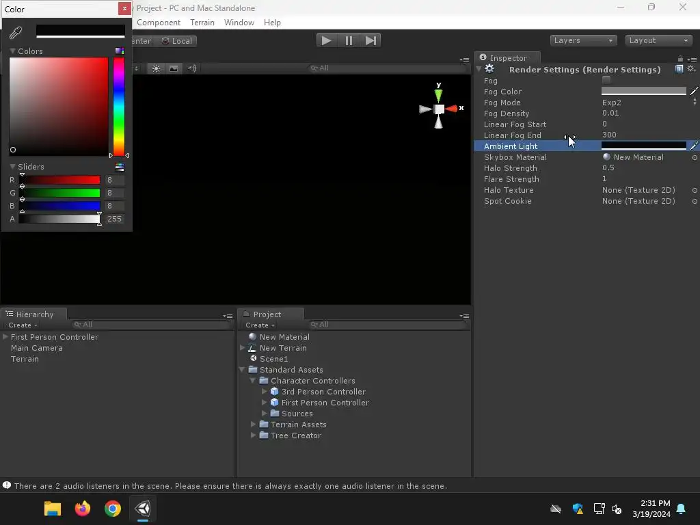Open Render Settings gear context menu

pyautogui.click(x=692, y=69)
